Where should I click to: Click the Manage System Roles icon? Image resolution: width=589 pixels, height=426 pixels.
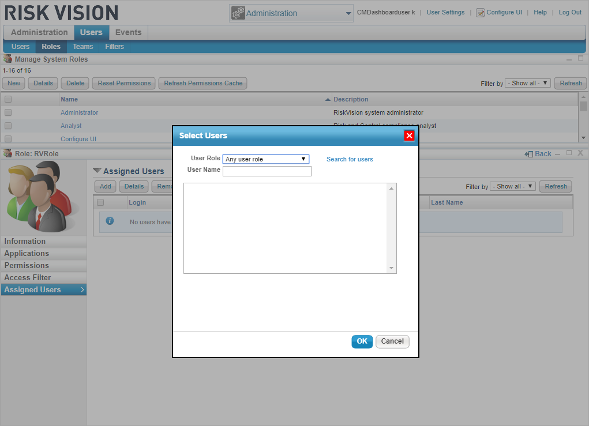[x=7, y=59]
